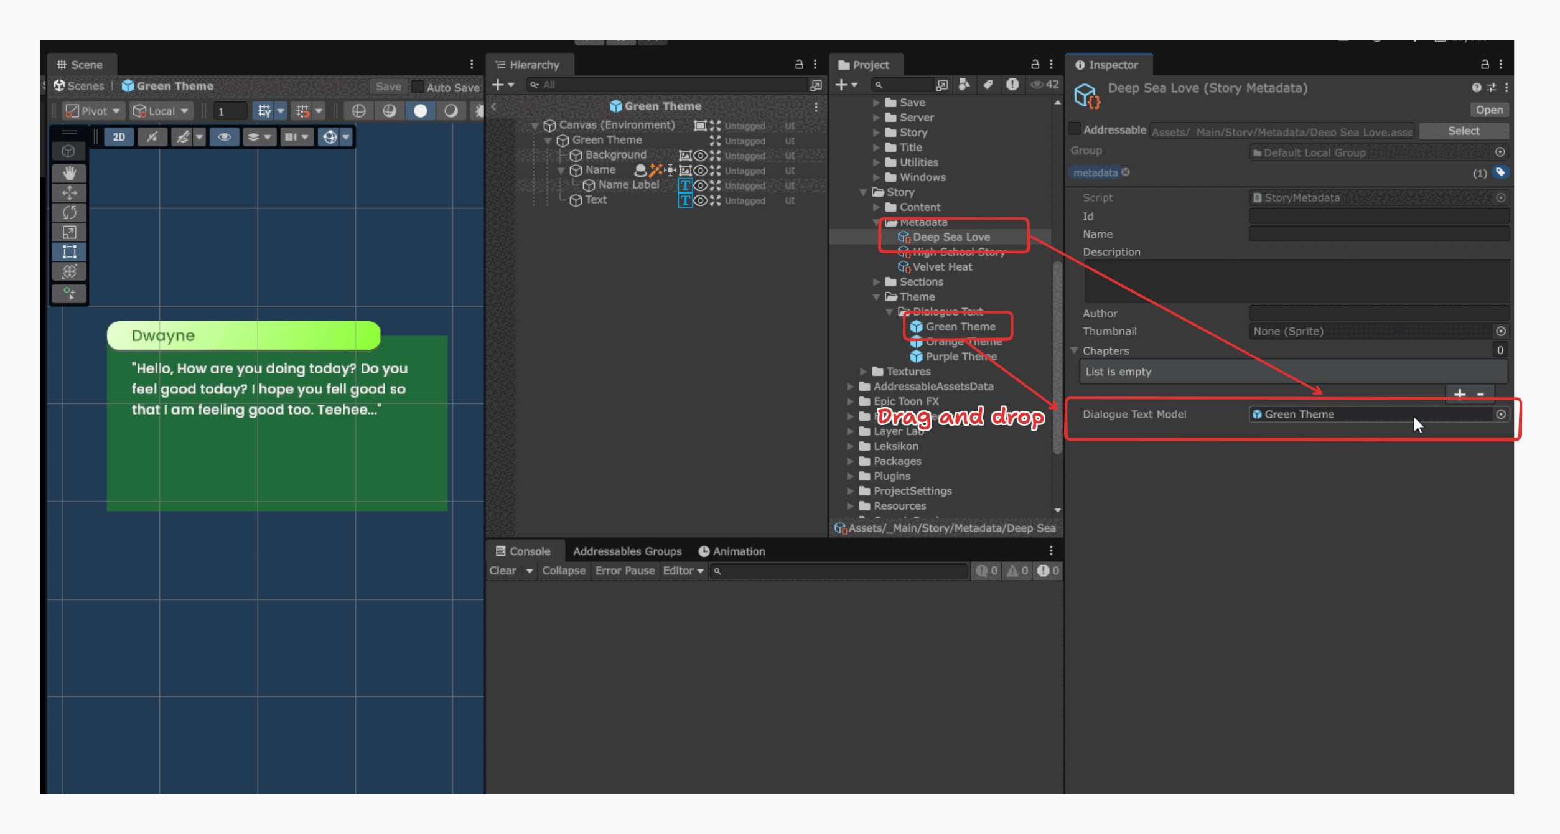Enable the Addressable checkbox for Deep Sea Love

[1075, 128]
